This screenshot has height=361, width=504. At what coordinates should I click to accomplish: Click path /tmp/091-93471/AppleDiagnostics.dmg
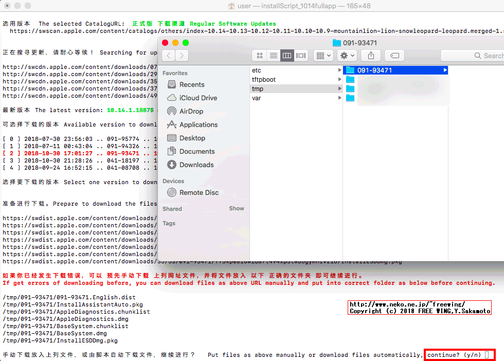pyautogui.click(x=66, y=319)
